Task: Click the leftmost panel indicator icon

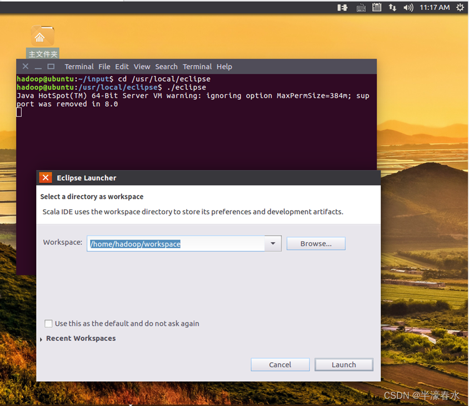Action: click(x=342, y=7)
